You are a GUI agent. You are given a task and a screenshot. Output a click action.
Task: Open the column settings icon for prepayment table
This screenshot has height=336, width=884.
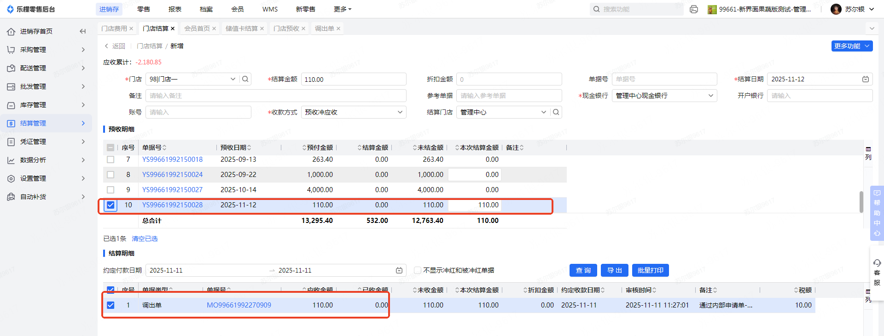point(868,153)
